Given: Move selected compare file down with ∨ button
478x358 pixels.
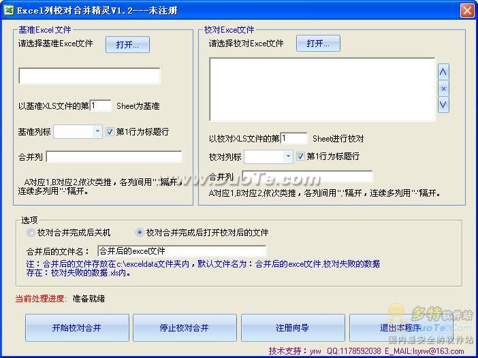Looking at the screenshot, I should (x=443, y=105).
